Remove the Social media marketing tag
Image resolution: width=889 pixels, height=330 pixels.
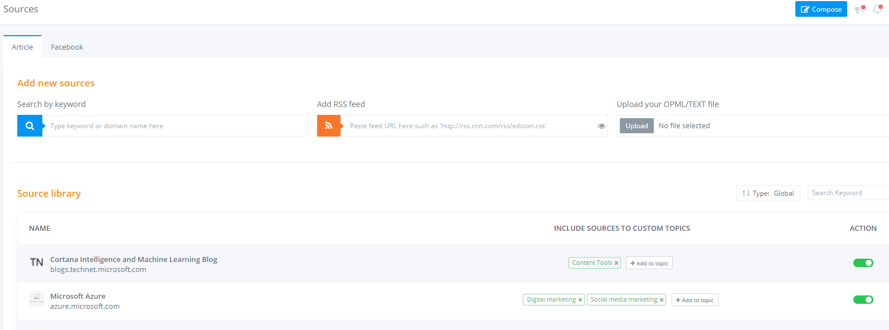662,300
